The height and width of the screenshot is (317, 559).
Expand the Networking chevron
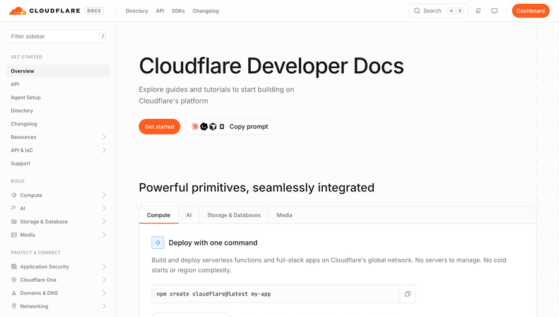pos(104,306)
